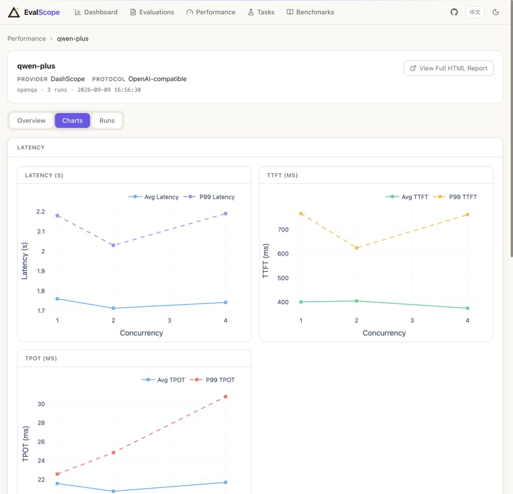Viewport: 513px width, 494px height.
Task: Switch to the Runs tab
Action: pyautogui.click(x=107, y=121)
